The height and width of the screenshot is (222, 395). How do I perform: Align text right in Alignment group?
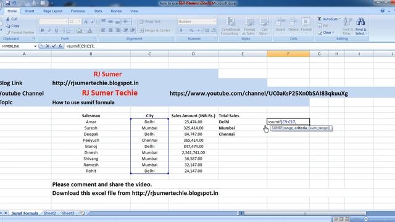117,30
